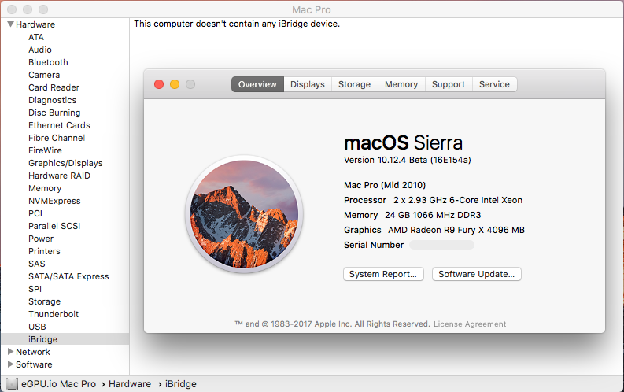Viewport: 624px width, 392px height.
Task: Click the Mac Pro window title
Action: pos(311,9)
